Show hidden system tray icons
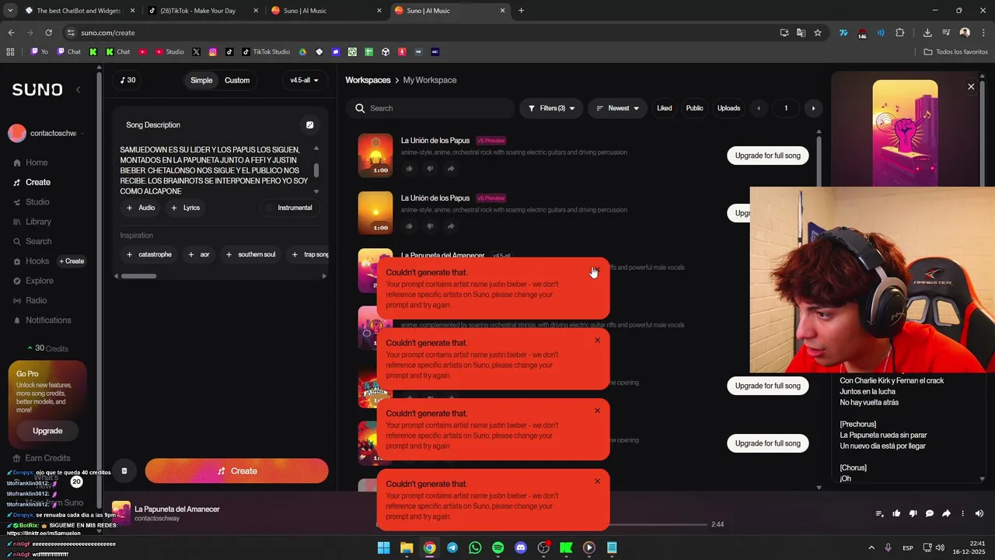 pyautogui.click(x=871, y=548)
